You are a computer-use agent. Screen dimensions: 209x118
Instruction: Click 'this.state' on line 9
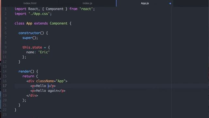tap(32, 47)
